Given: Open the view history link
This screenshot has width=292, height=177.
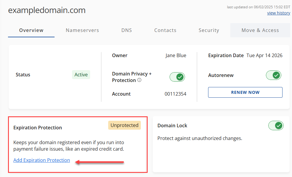Looking at the screenshot, I should 278,13.
